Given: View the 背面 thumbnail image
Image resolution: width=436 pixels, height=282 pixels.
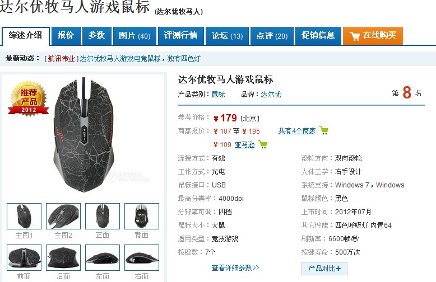Looking at the screenshot, I should coord(142,216).
